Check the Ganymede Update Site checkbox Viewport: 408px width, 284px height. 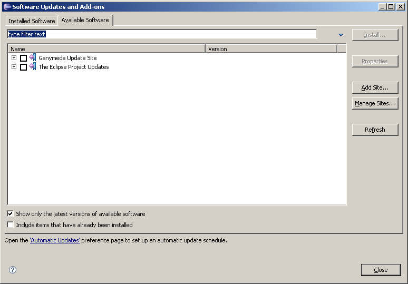point(23,58)
